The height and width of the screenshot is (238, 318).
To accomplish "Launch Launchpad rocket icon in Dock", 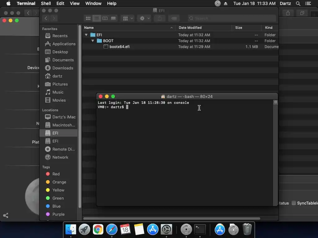I will [x=84, y=230].
